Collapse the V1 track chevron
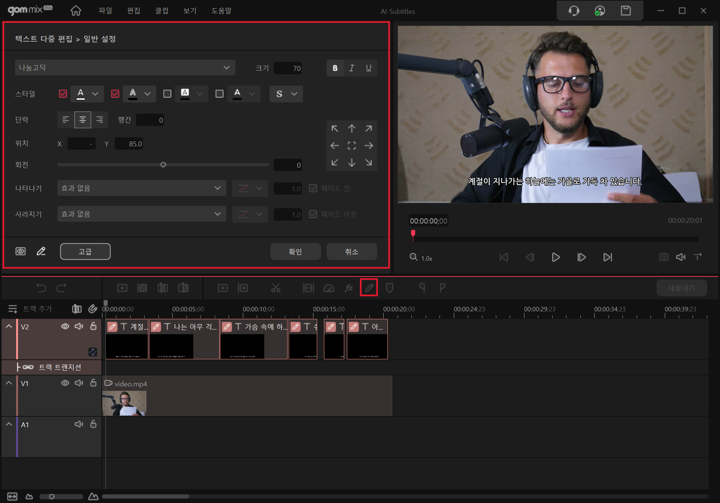The image size is (720, 503). coord(9,383)
